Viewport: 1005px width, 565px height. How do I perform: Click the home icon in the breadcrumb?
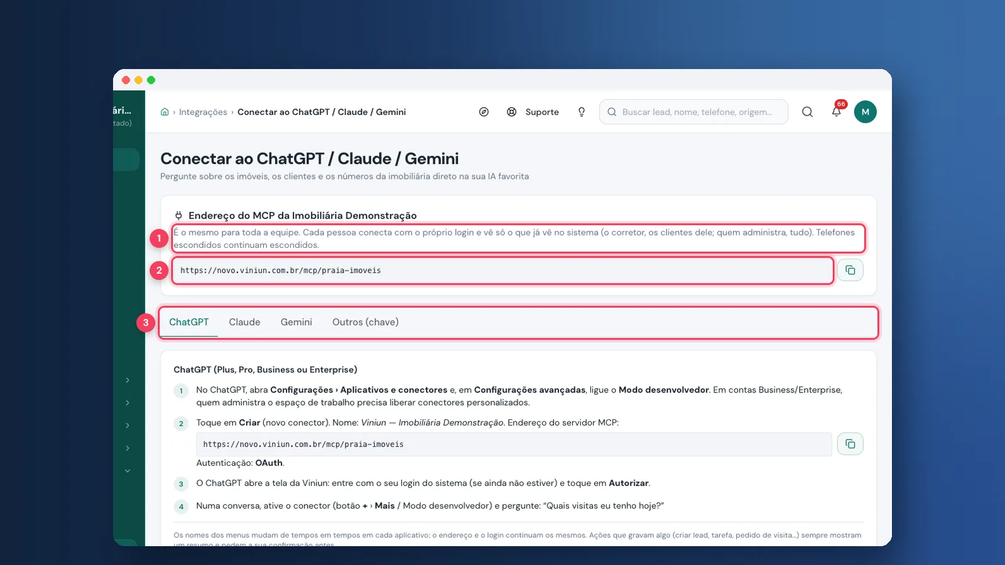click(x=165, y=112)
